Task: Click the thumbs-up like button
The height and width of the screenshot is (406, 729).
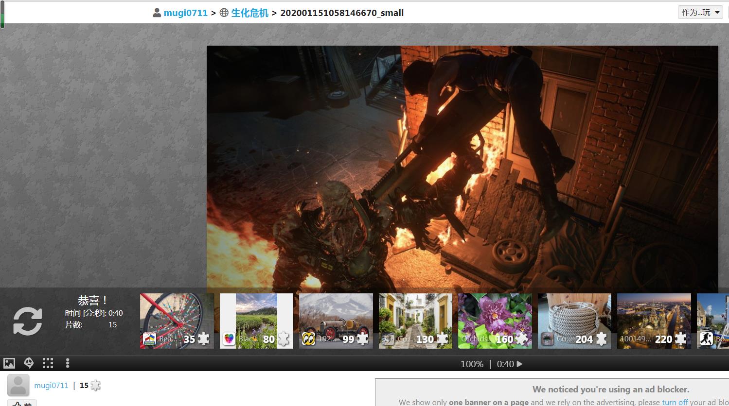Action: pos(21,403)
